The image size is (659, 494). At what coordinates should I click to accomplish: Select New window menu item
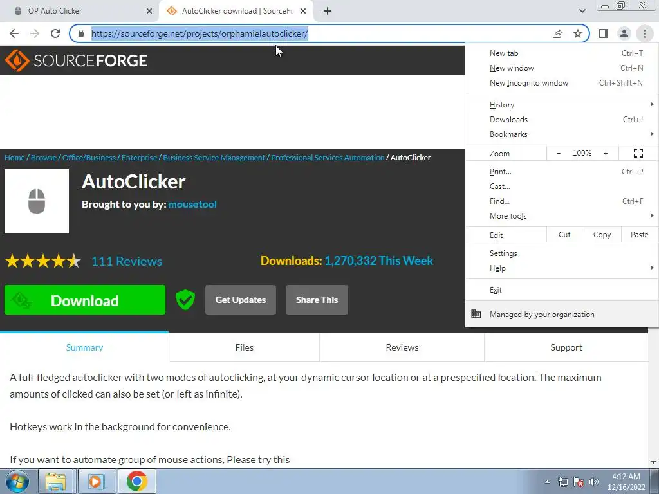[x=561, y=68]
